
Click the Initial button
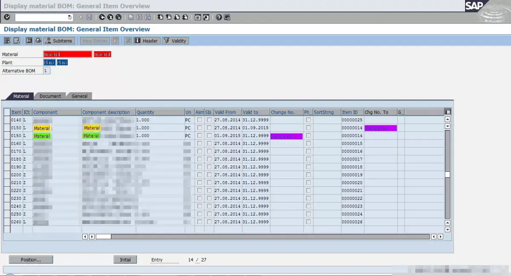click(125, 259)
